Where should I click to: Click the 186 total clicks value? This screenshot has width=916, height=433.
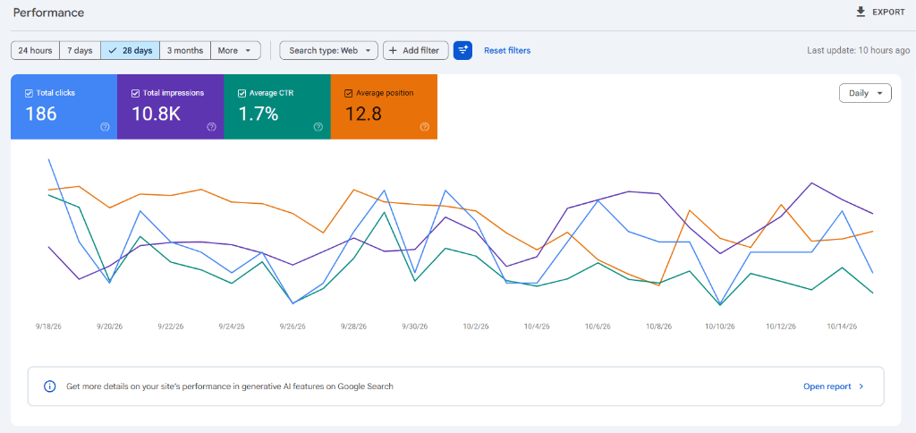coord(41,114)
